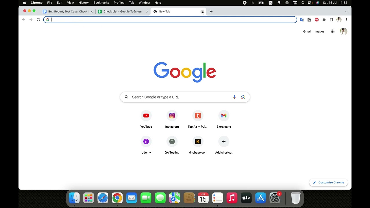The width and height of the screenshot is (370, 208).
Task: Click the Google logo
Action: click(x=185, y=72)
